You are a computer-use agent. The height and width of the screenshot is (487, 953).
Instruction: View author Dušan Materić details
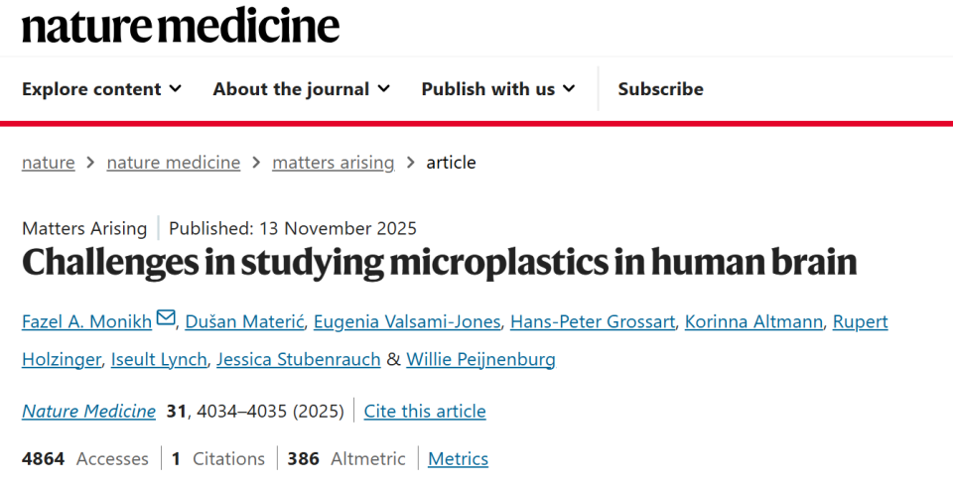pos(246,322)
